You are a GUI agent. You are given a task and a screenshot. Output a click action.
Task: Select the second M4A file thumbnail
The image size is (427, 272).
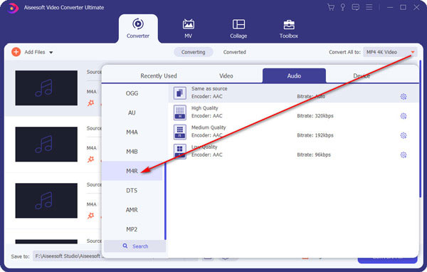point(46,144)
